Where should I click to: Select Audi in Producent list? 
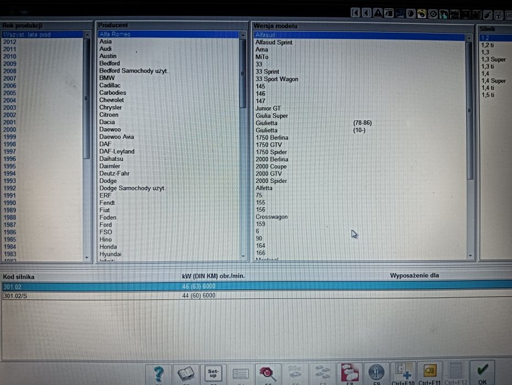105,48
